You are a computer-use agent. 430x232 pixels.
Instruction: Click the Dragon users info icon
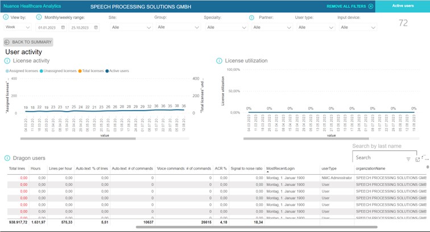pyautogui.click(x=7, y=158)
